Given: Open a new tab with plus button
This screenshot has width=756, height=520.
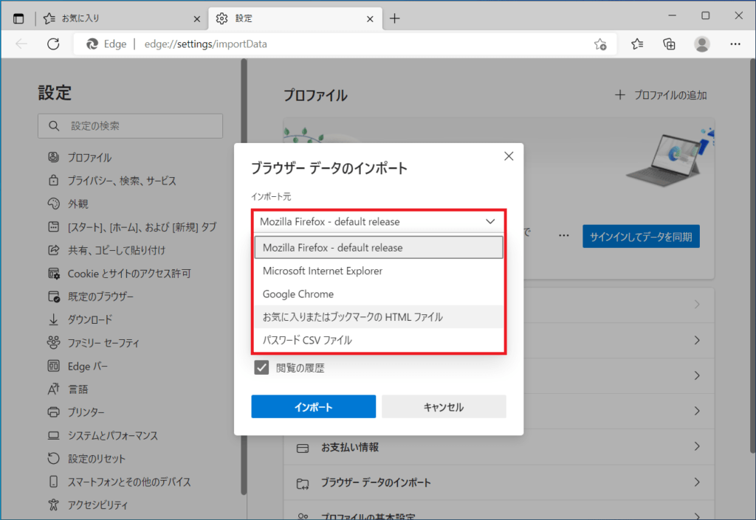Looking at the screenshot, I should click(x=395, y=18).
